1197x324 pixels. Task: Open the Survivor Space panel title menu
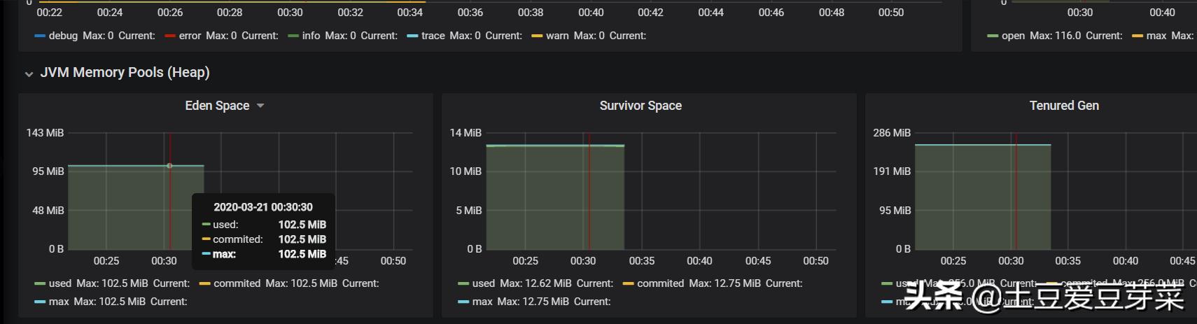pyautogui.click(x=640, y=106)
